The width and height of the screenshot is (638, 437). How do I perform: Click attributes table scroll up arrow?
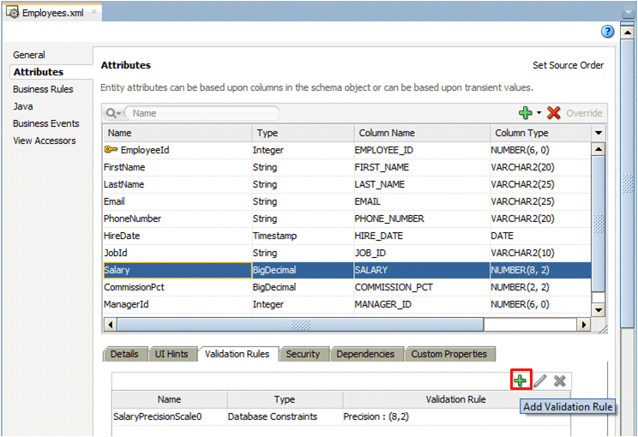point(599,149)
